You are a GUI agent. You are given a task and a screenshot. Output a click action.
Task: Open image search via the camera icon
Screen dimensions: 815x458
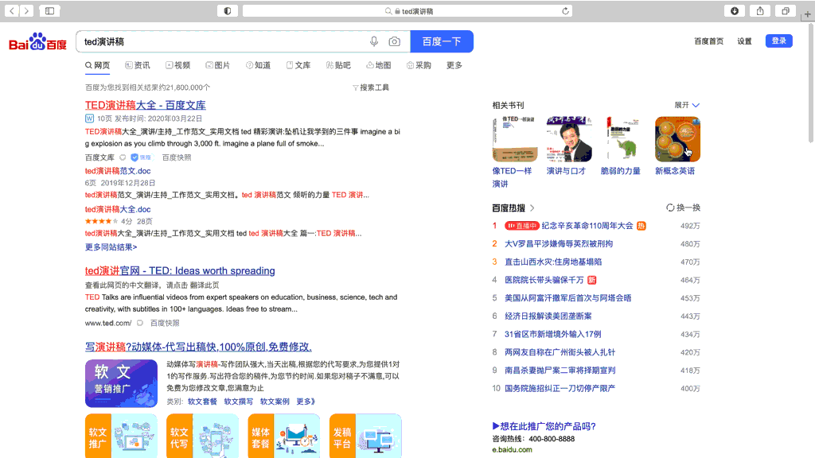pyautogui.click(x=393, y=41)
